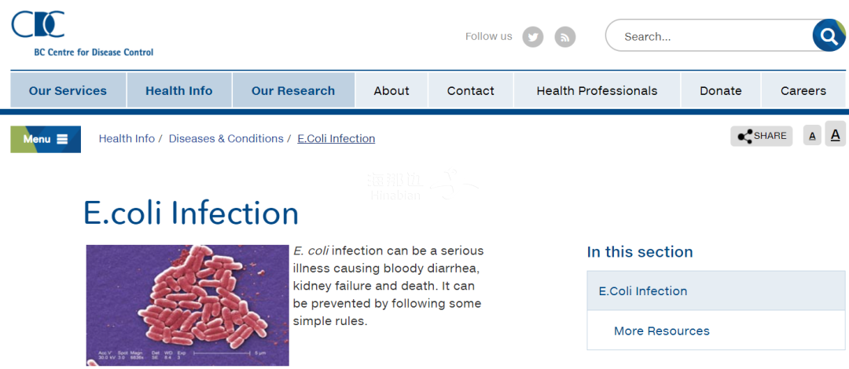
Task: Click the E. coli bacteria micrograph image
Action: pos(187,305)
